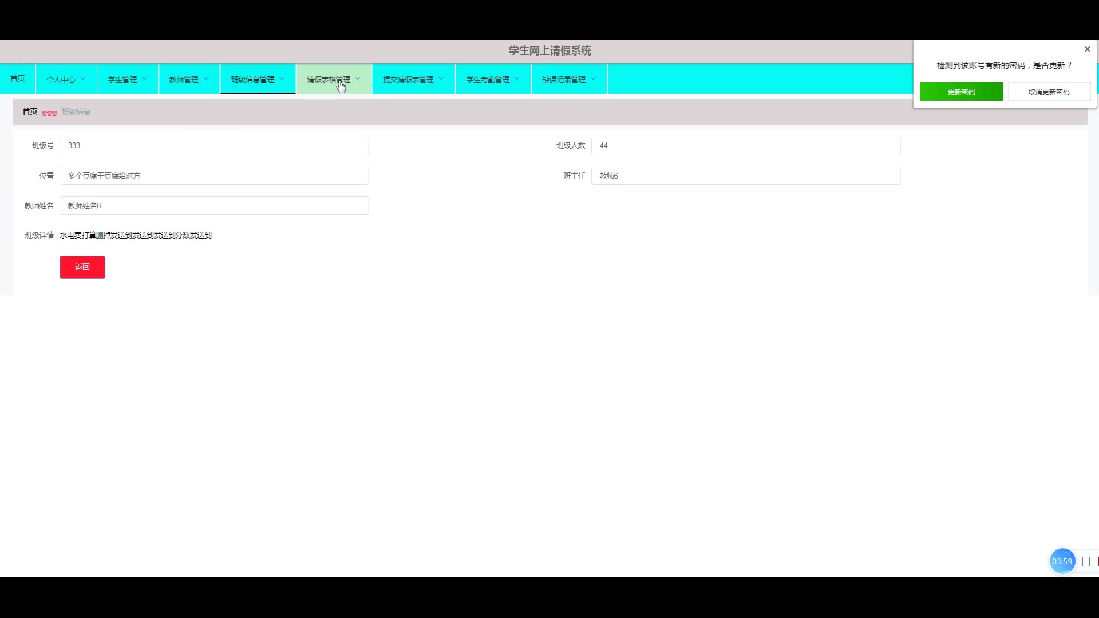Focus the 班主任 input field
The height and width of the screenshot is (618, 1099).
745,176
